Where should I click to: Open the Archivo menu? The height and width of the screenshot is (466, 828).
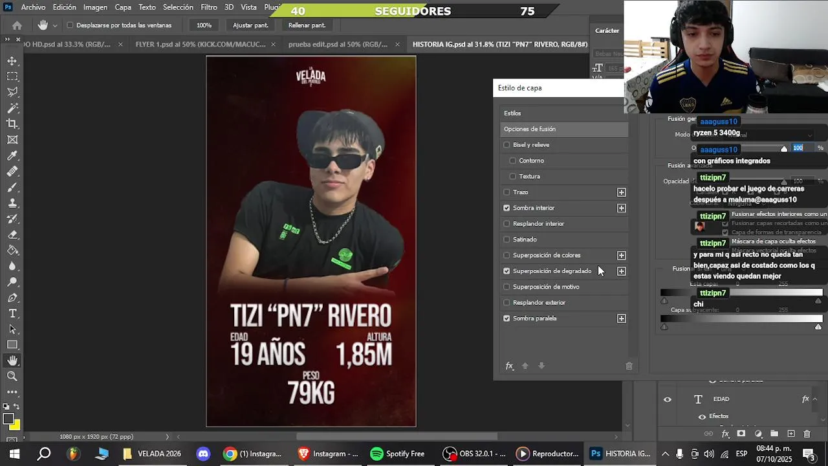coord(33,7)
